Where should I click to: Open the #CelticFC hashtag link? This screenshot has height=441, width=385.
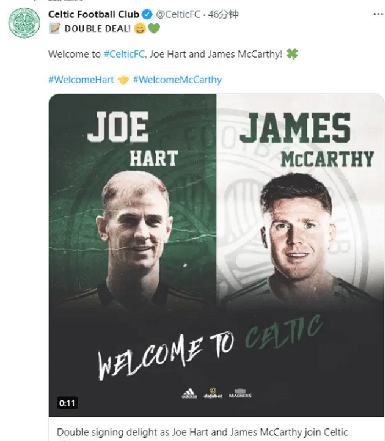tap(124, 54)
